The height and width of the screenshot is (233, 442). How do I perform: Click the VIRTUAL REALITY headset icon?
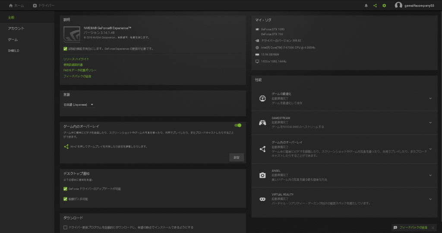262,199
